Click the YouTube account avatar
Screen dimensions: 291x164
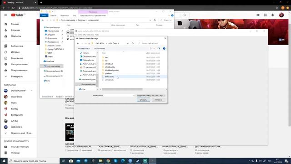pyautogui.click(x=281, y=15)
